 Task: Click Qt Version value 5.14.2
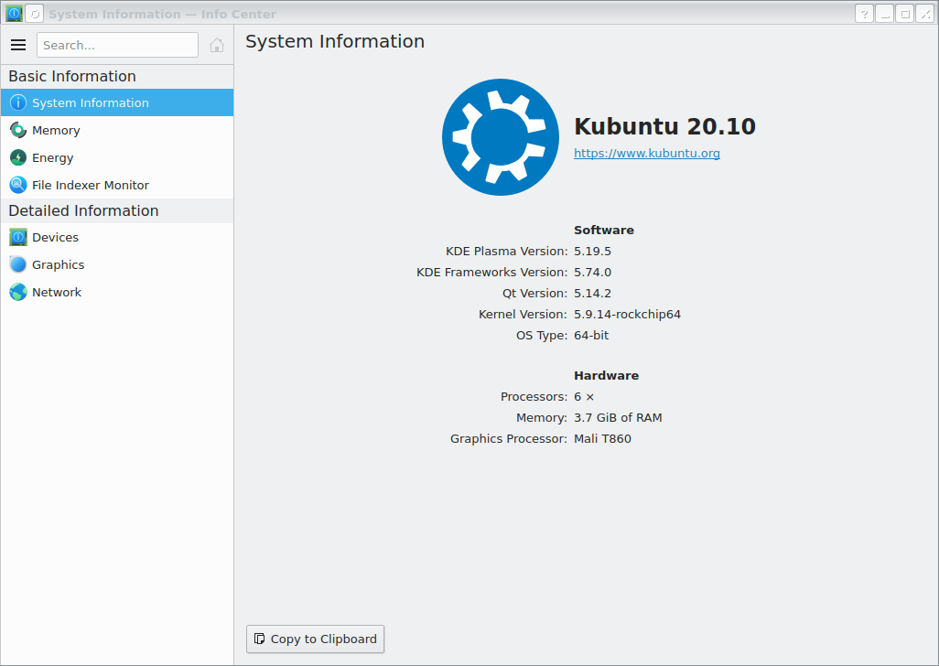pos(592,294)
